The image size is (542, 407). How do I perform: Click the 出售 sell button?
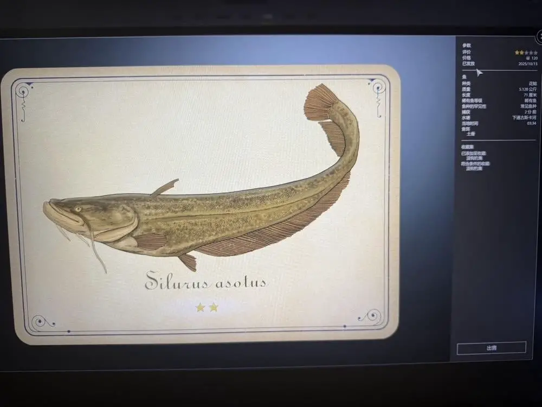(x=491, y=348)
